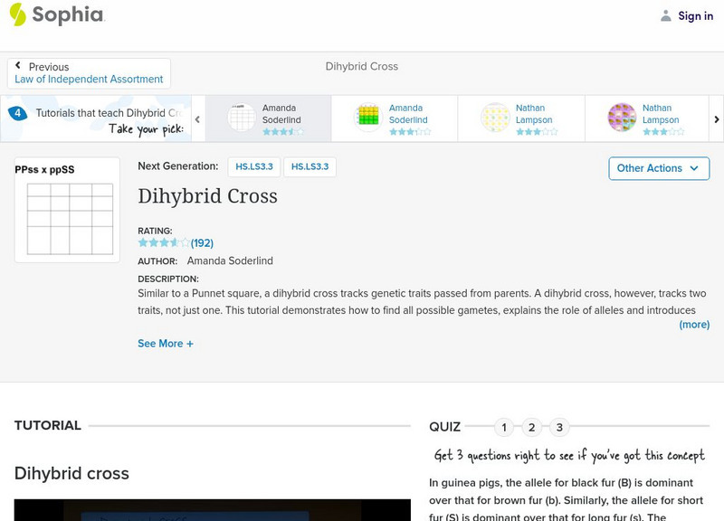Select quiz step circle 1
The image size is (724, 521).
(503, 426)
